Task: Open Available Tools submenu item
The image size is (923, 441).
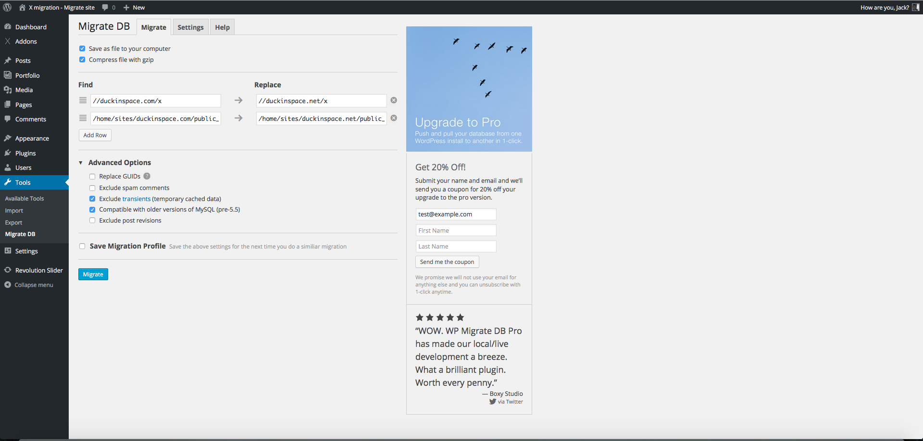Action: 25,198
